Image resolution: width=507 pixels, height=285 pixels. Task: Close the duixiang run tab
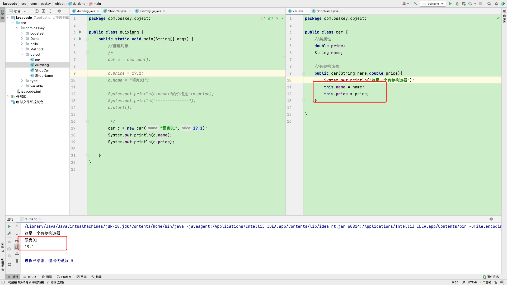point(40,219)
